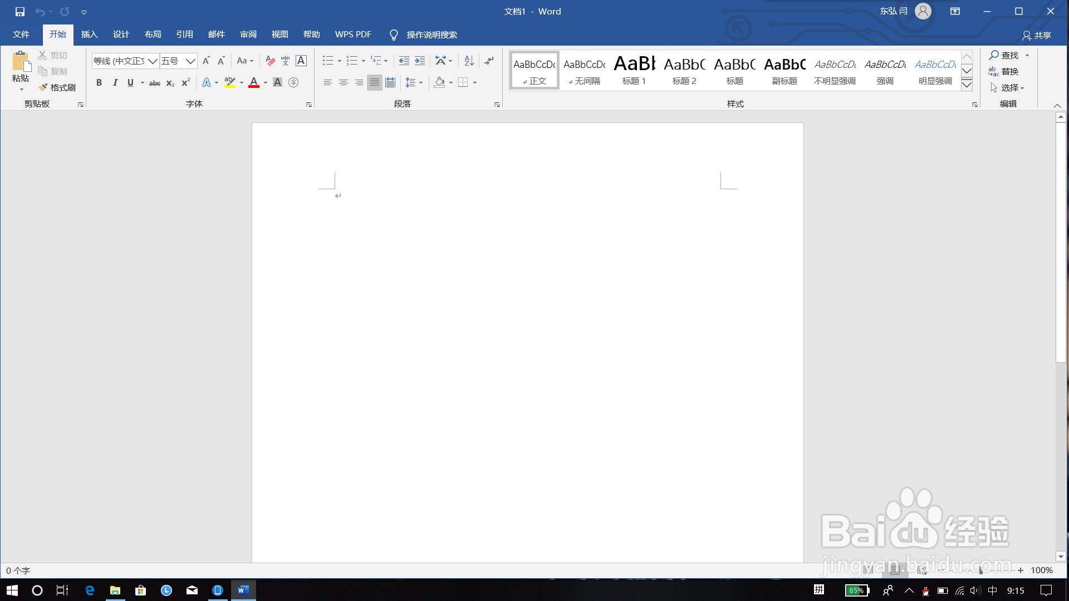Viewport: 1069px width, 601px height.
Task: Toggle justify alignment
Action: click(375, 82)
